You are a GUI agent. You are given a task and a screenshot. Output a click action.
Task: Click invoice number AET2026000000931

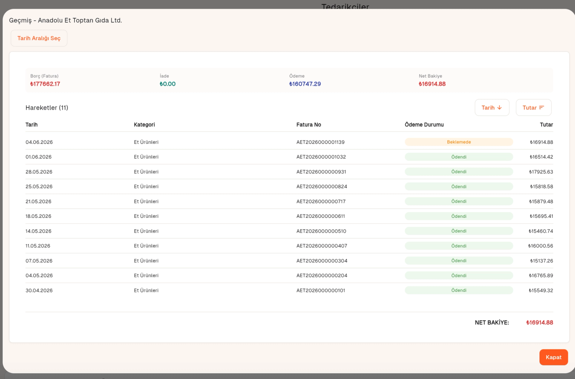click(321, 172)
